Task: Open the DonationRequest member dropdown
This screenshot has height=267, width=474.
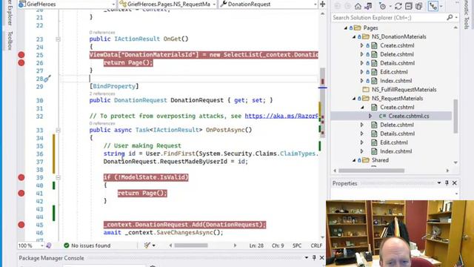Action: (315, 4)
